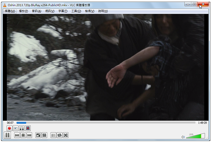Seek on the playback progress bar

click(106, 123)
